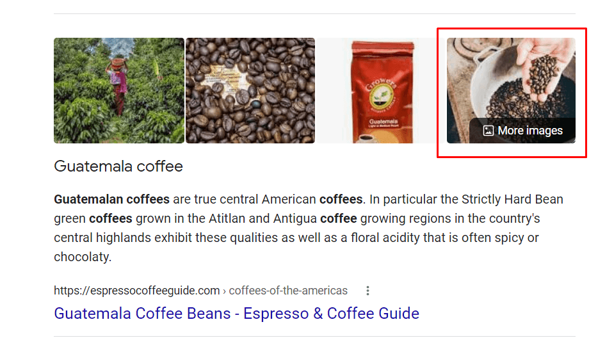Open the three-dot options next to the URL
Screen dimensions: 614x338
coord(368,291)
